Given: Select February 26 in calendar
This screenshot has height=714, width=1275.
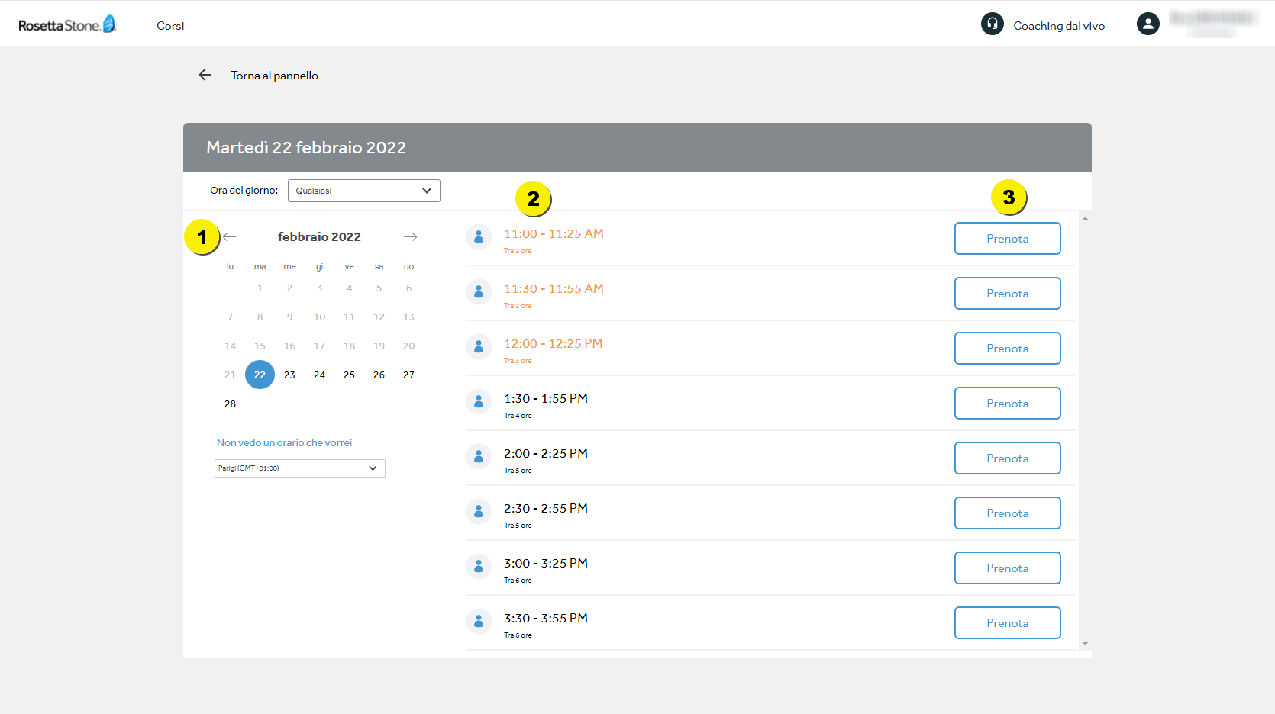Looking at the screenshot, I should point(379,375).
